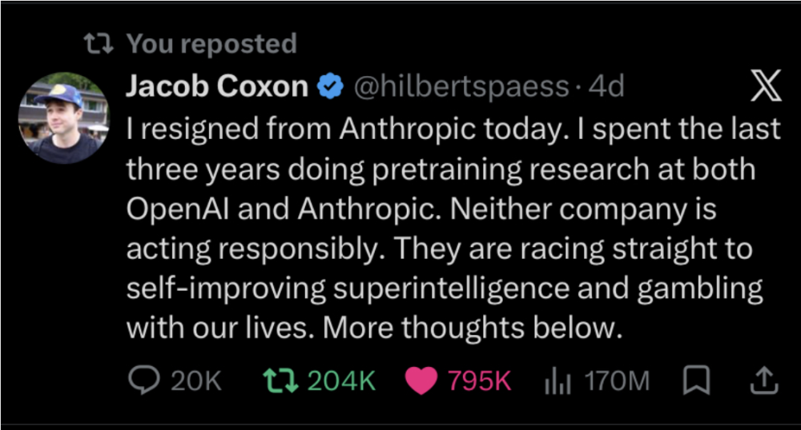This screenshot has width=801, height=430.
Task: Click the 20K replies count
Action: [196, 380]
